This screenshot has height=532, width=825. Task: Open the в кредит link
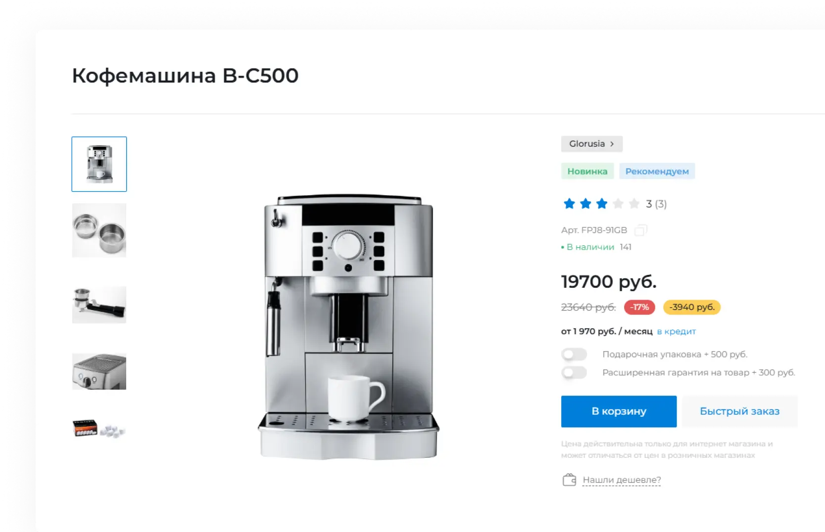(x=676, y=331)
